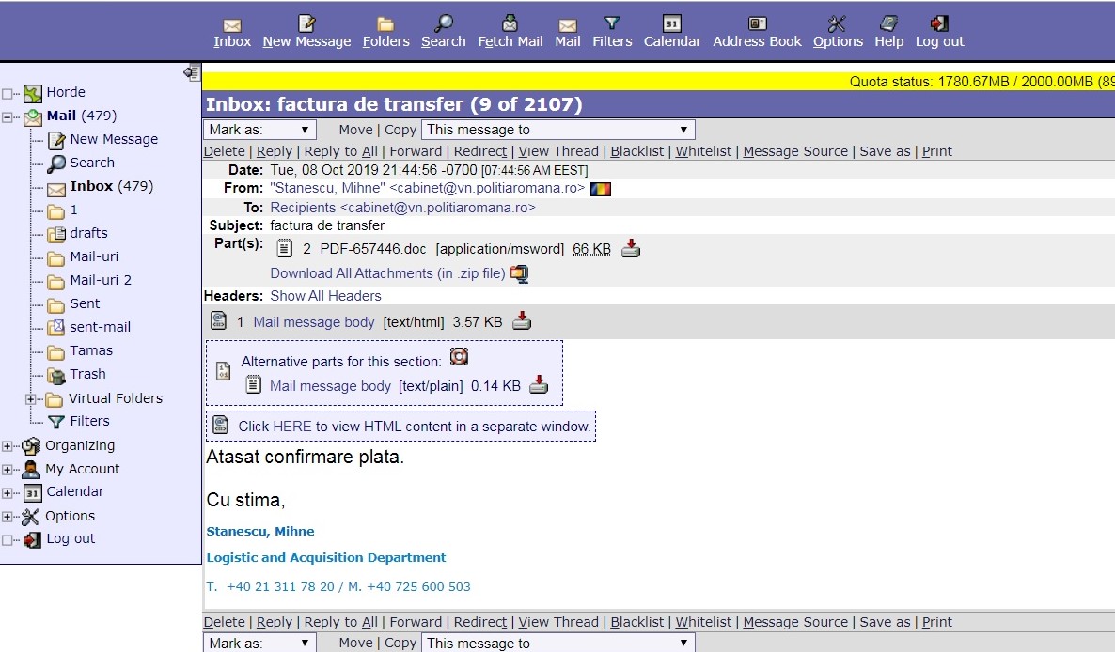Open the top 'This message to' dropdown

[558, 130]
